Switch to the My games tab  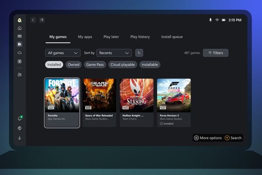pyautogui.click(x=58, y=37)
